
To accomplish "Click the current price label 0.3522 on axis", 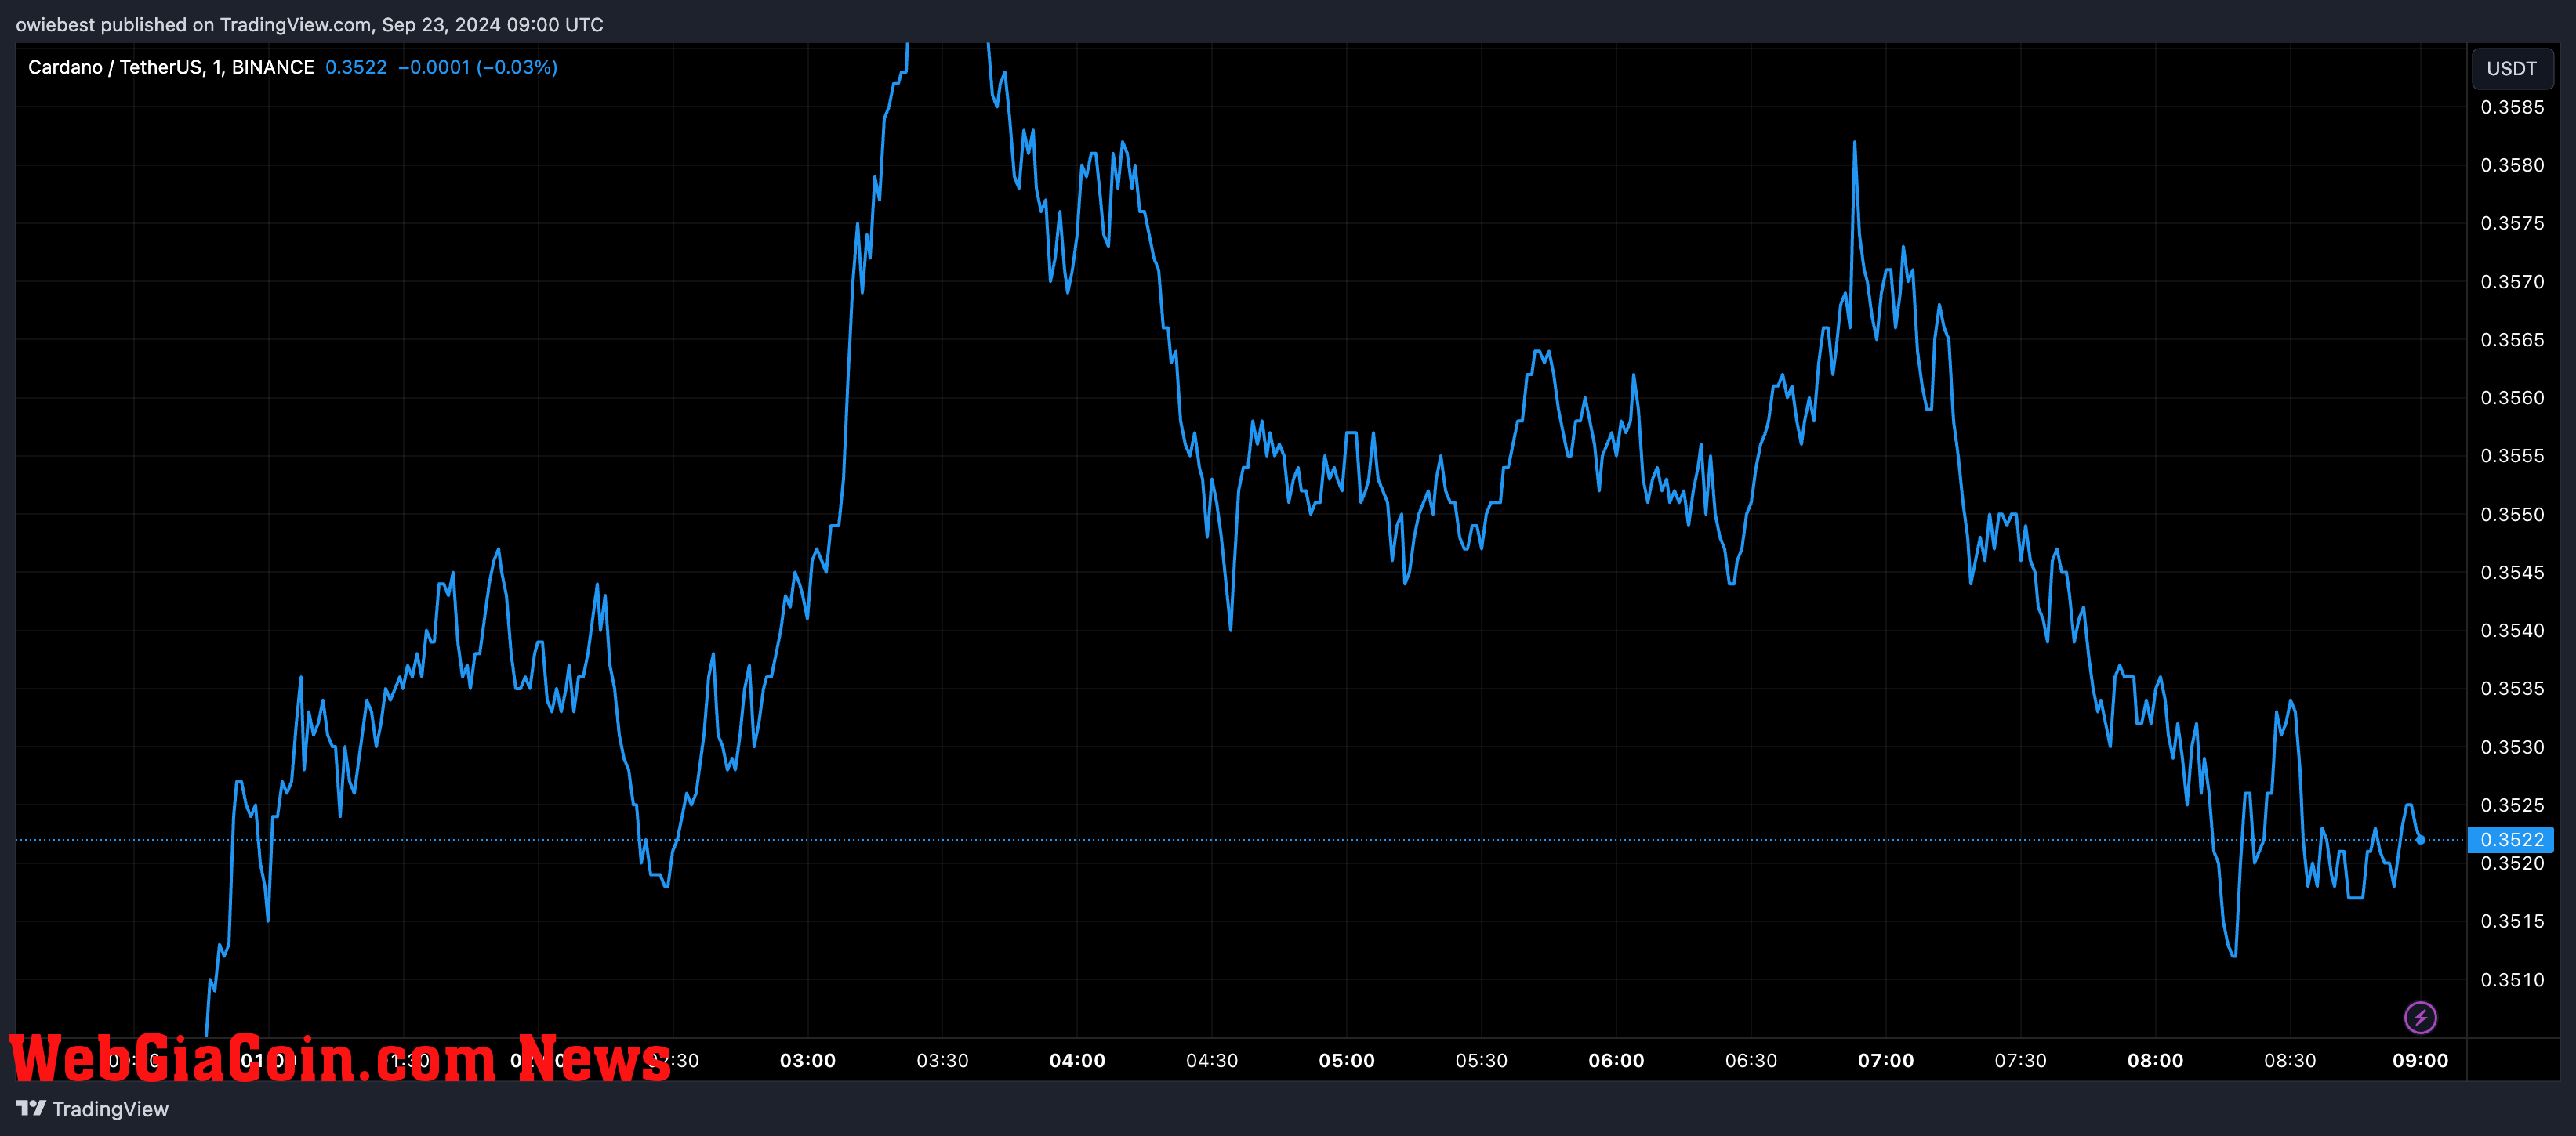I will [2511, 839].
